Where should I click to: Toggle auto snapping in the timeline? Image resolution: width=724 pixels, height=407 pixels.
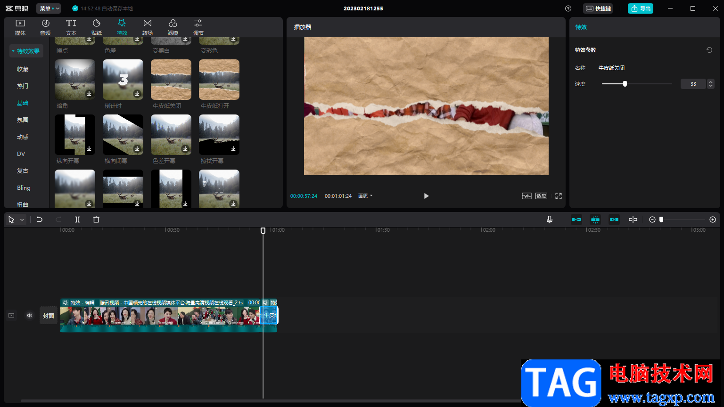point(595,220)
